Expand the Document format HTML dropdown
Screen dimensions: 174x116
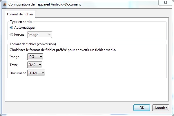(x=36, y=73)
